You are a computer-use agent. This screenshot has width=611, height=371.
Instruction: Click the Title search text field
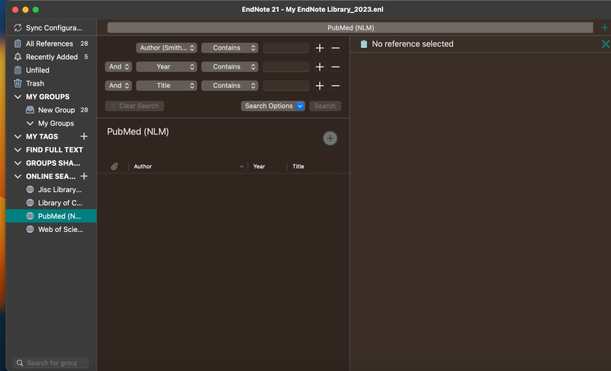[x=286, y=86]
